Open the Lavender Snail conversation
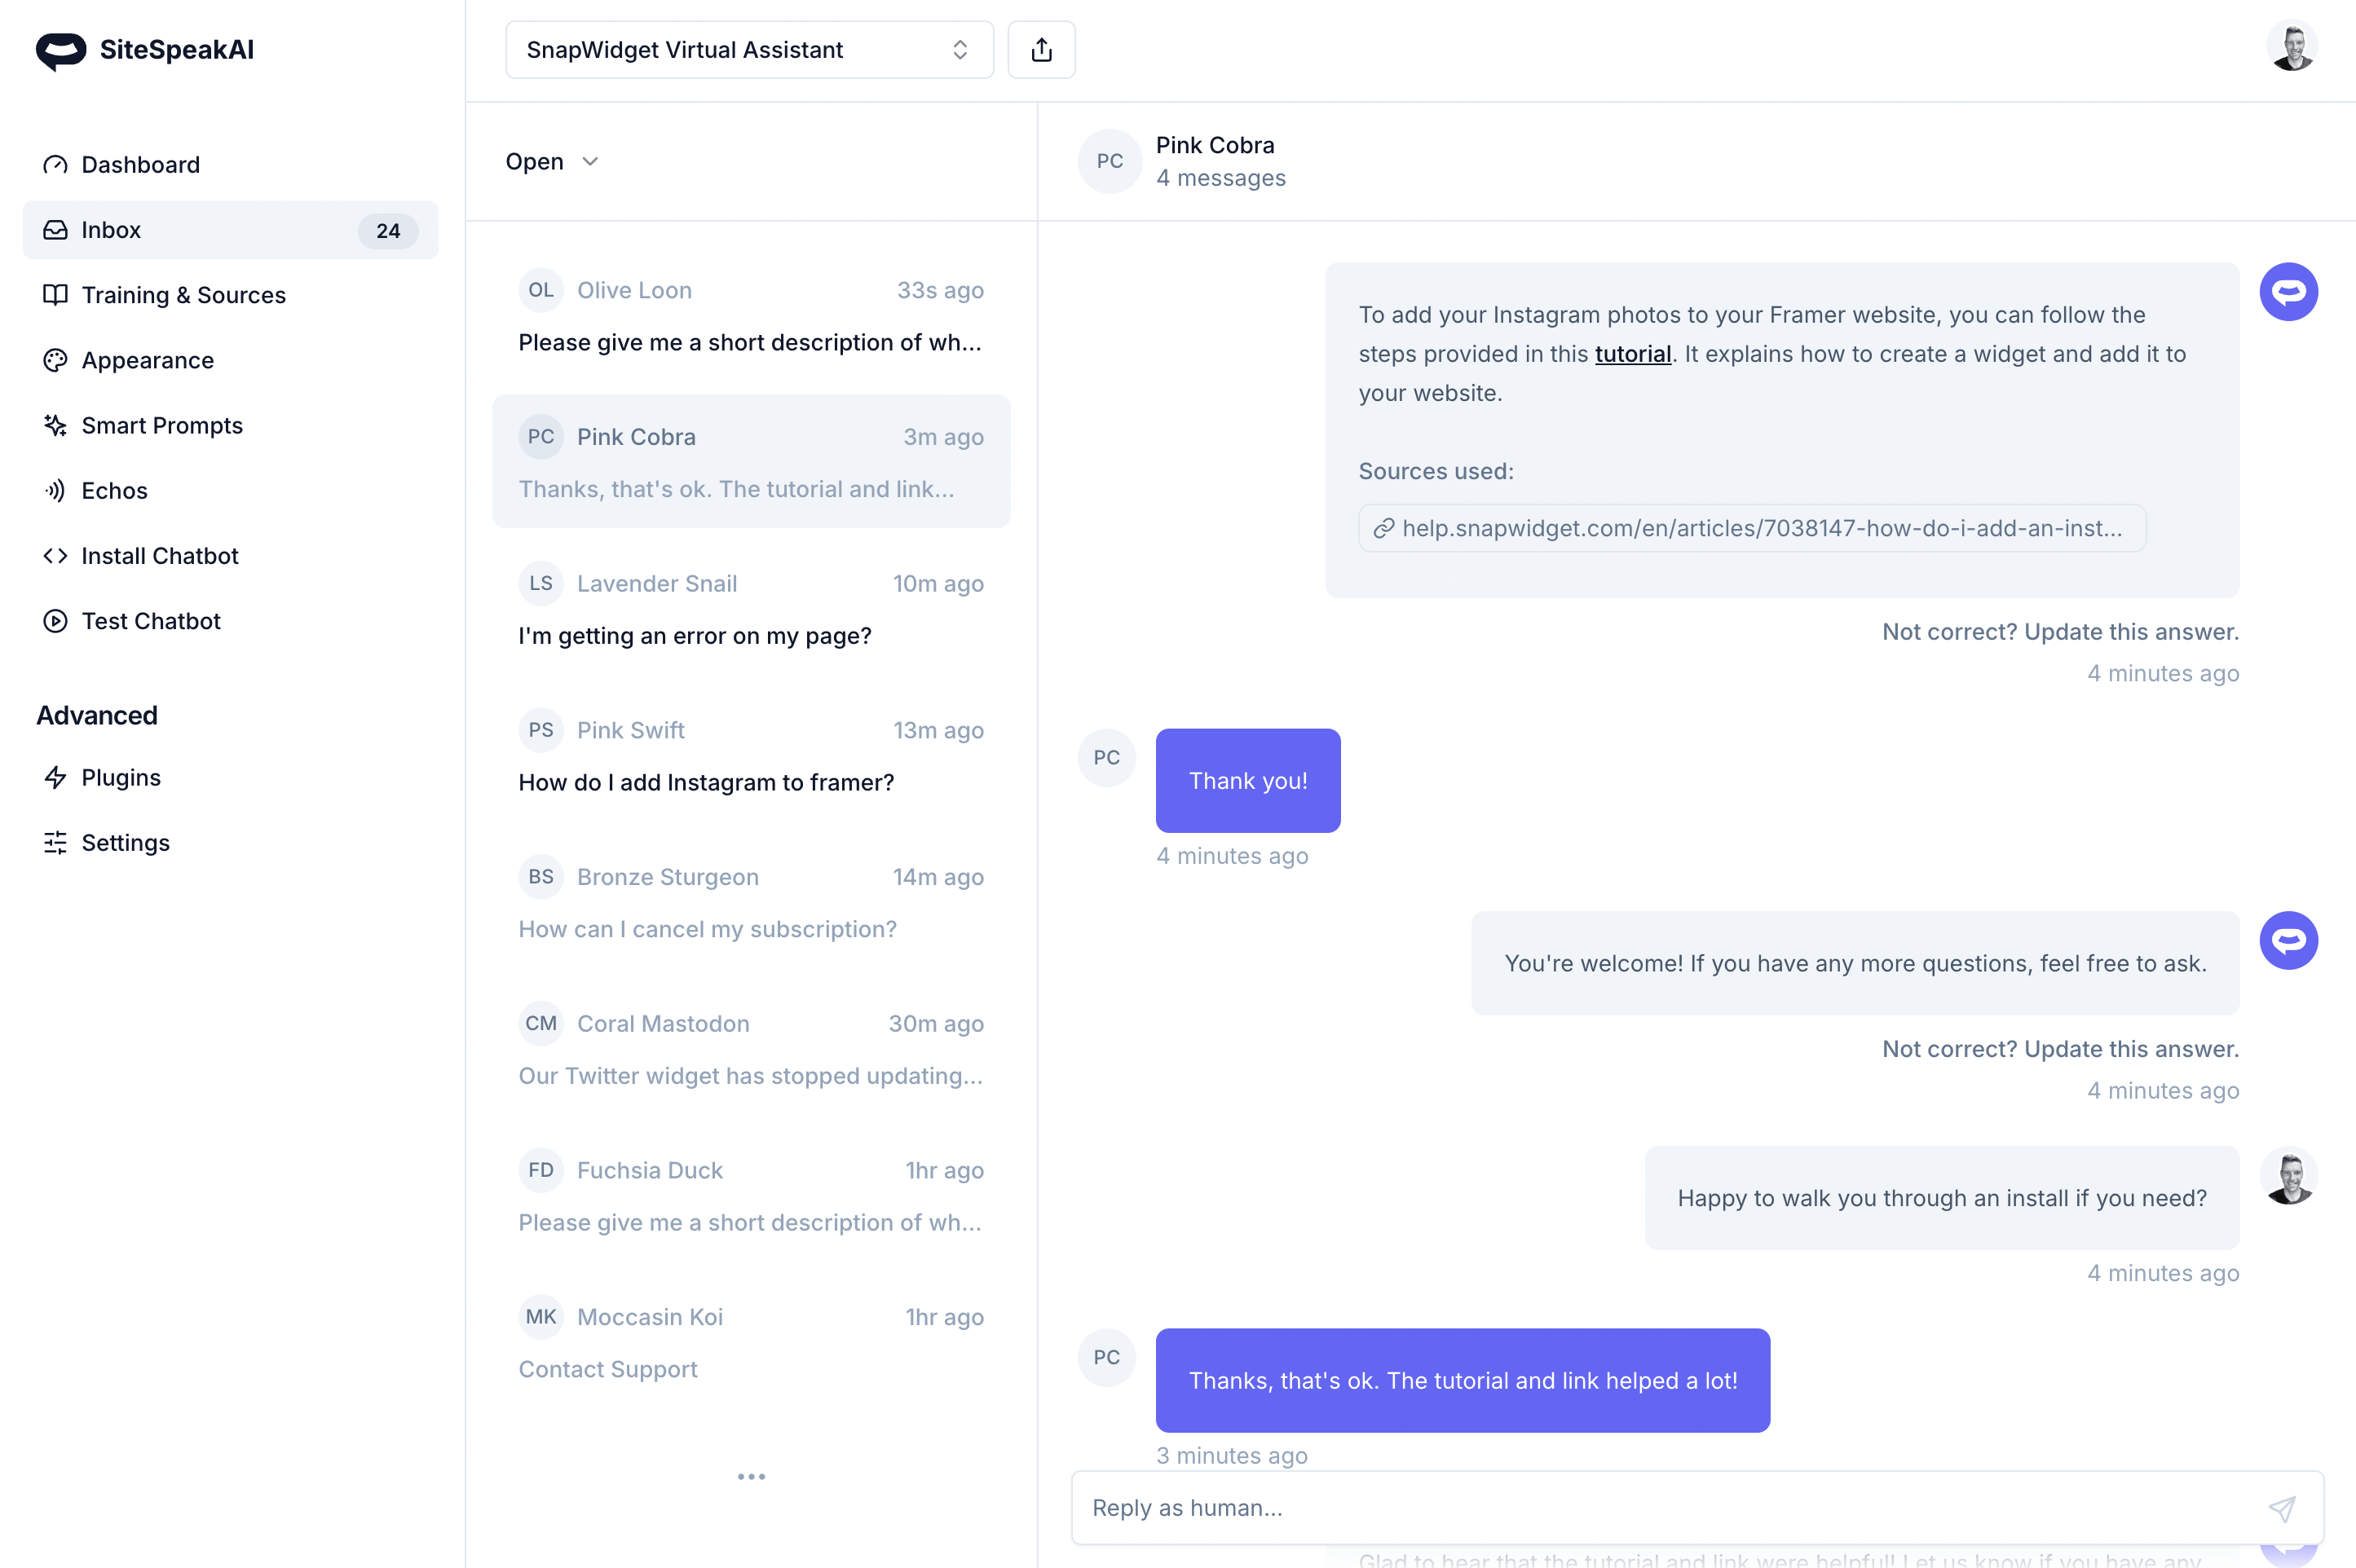 (x=751, y=608)
